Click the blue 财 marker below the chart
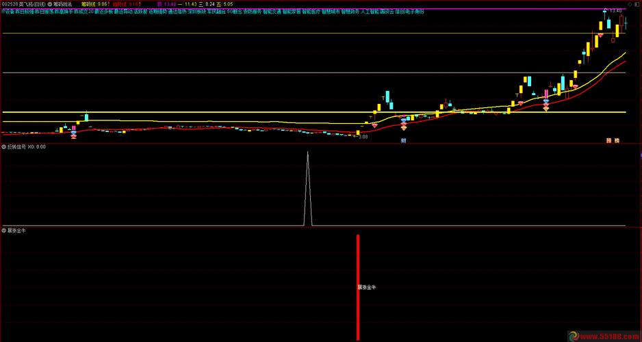Image resolution: width=642 pixels, height=342 pixels. (404, 141)
